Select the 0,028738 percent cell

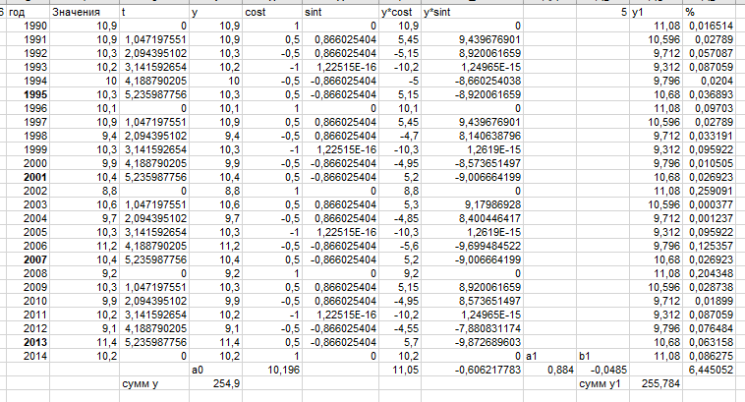[710, 287]
